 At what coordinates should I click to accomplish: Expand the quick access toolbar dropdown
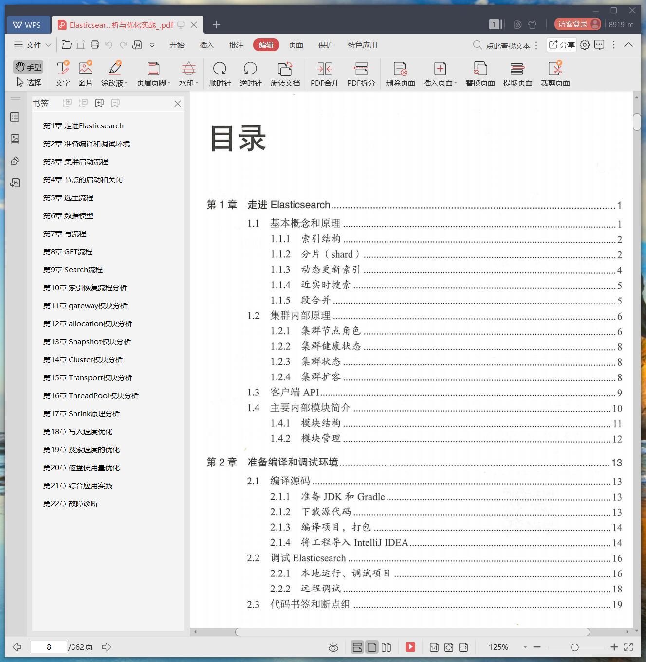[x=152, y=45]
